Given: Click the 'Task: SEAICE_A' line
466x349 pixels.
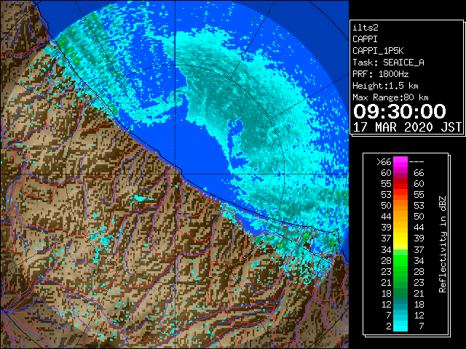Looking at the screenshot, I should (388, 63).
